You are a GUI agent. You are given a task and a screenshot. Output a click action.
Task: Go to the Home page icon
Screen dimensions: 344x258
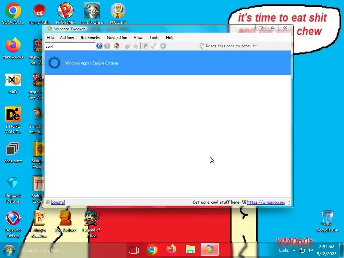click(x=117, y=46)
